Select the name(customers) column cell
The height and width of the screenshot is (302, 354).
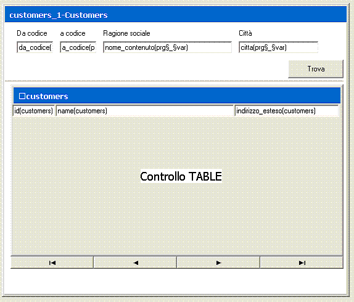coord(145,111)
